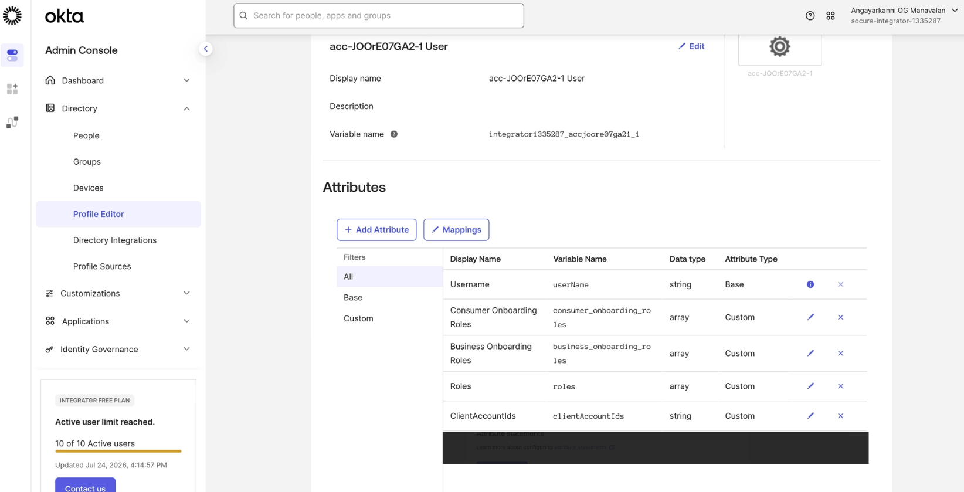
Task: Click the Integrator Free Plan badge
Action: coord(94,401)
